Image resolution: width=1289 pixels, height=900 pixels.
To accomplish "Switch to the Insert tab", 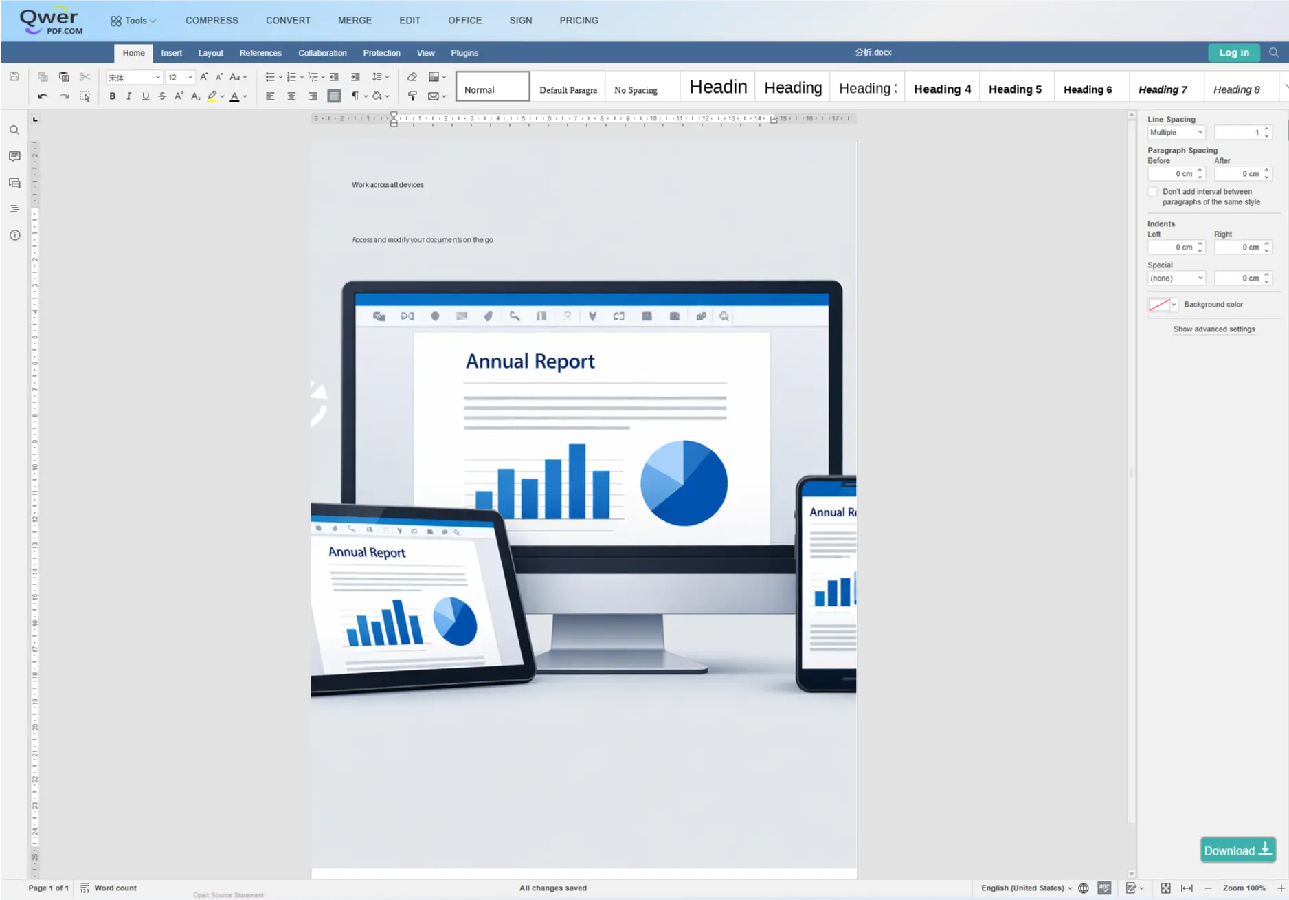I will (x=172, y=53).
